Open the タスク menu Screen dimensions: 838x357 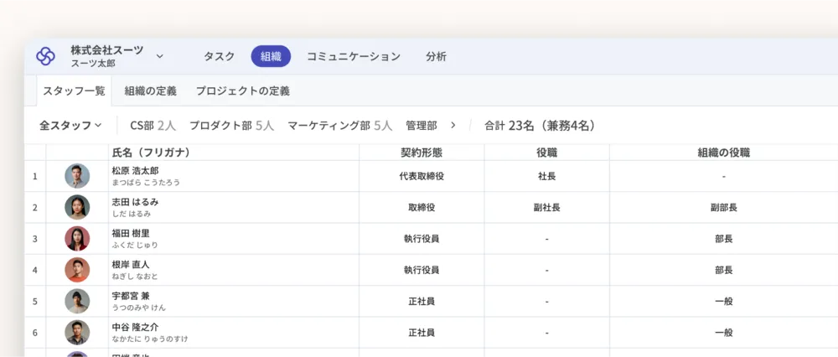(x=219, y=56)
